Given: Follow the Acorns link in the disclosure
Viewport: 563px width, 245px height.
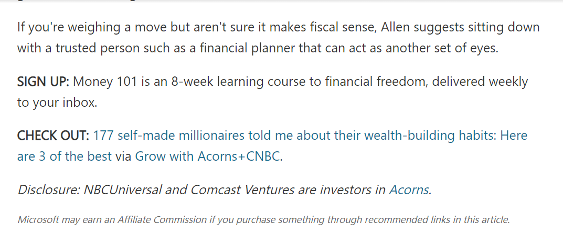Looking at the screenshot, I should tap(409, 190).
